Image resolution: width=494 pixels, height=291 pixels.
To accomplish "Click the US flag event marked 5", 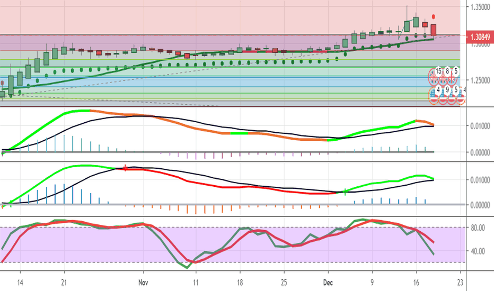I will [x=452, y=95].
